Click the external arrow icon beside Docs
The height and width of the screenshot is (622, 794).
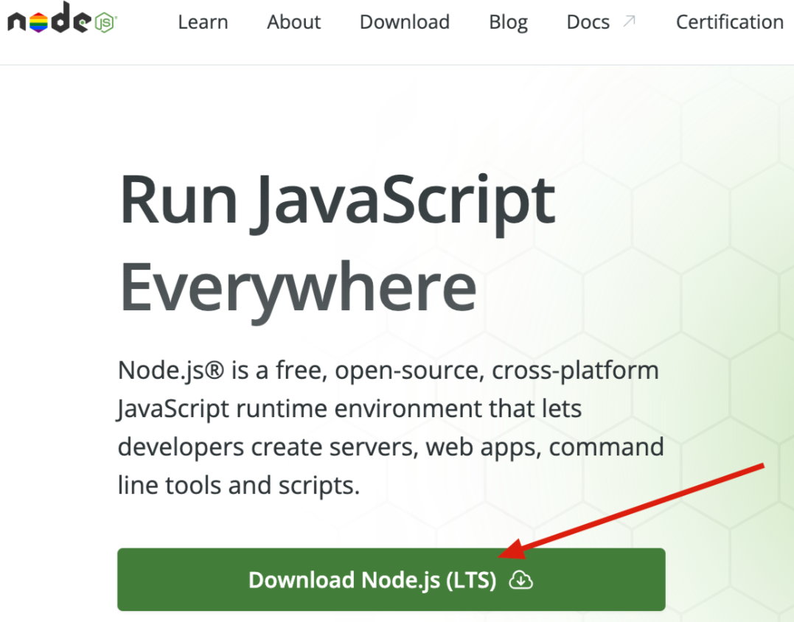[629, 21]
